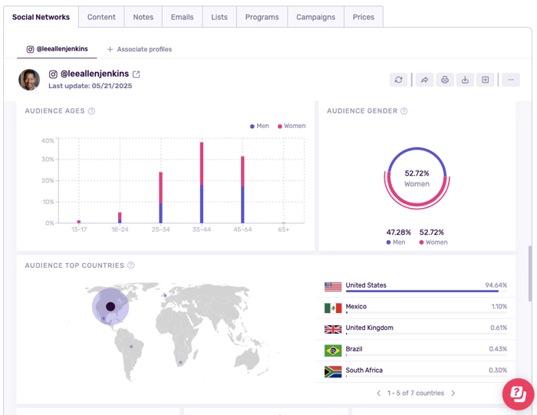The width and height of the screenshot is (537, 415).
Task: Toggle Women series in ages chart legend
Action: point(292,126)
